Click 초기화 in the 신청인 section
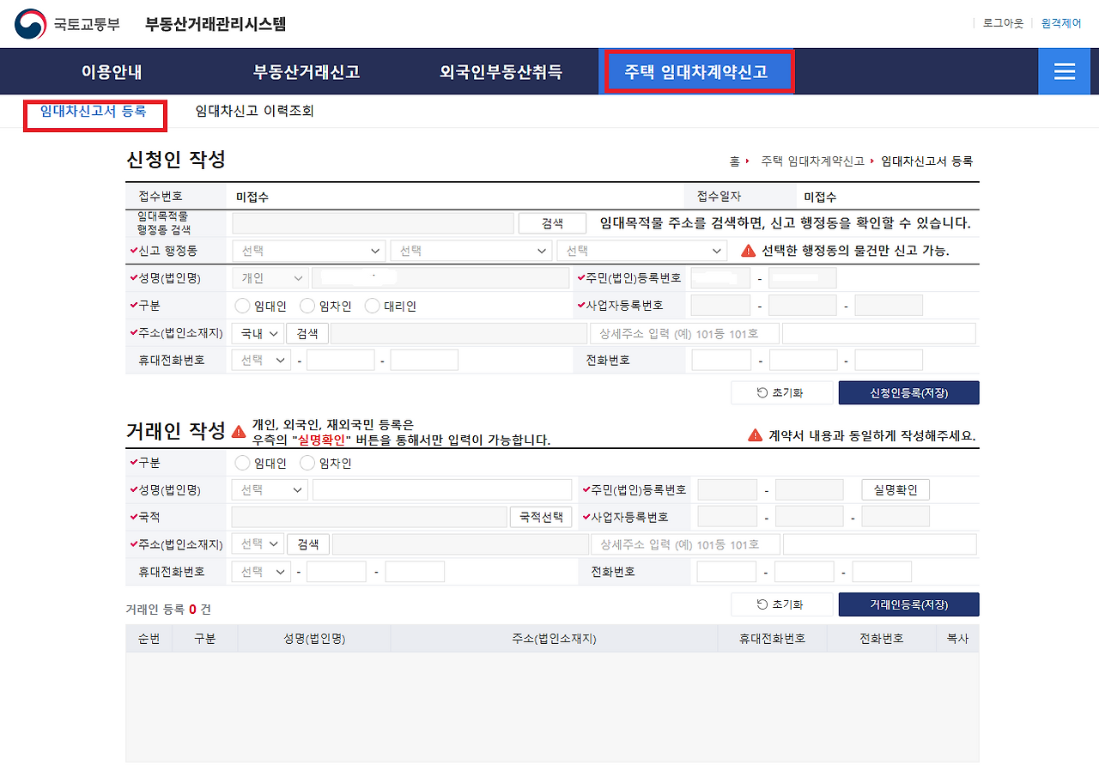Image resolution: width=1099 pixels, height=771 pixels. (x=782, y=392)
